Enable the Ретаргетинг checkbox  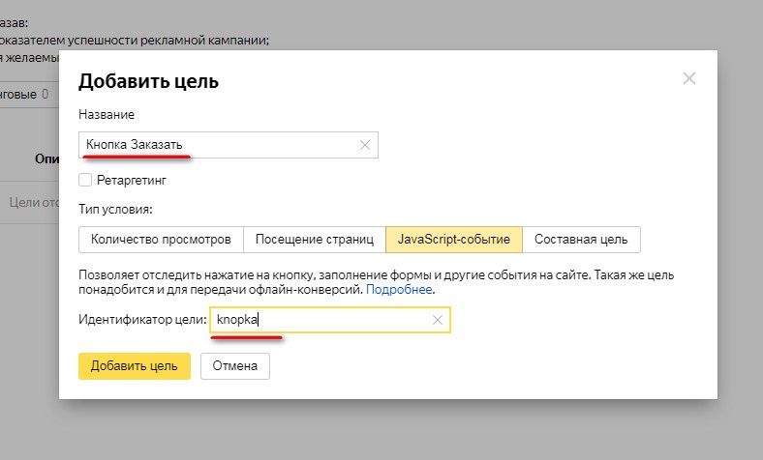(85, 180)
